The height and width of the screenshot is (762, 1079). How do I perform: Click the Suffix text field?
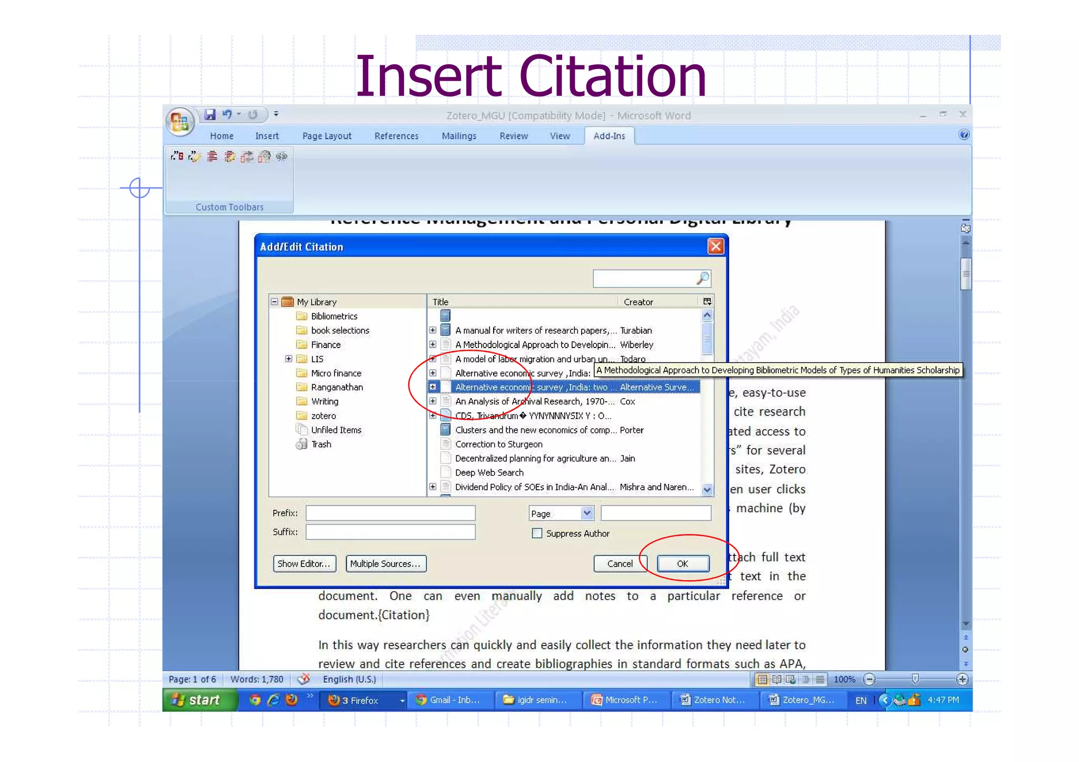[x=390, y=532]
